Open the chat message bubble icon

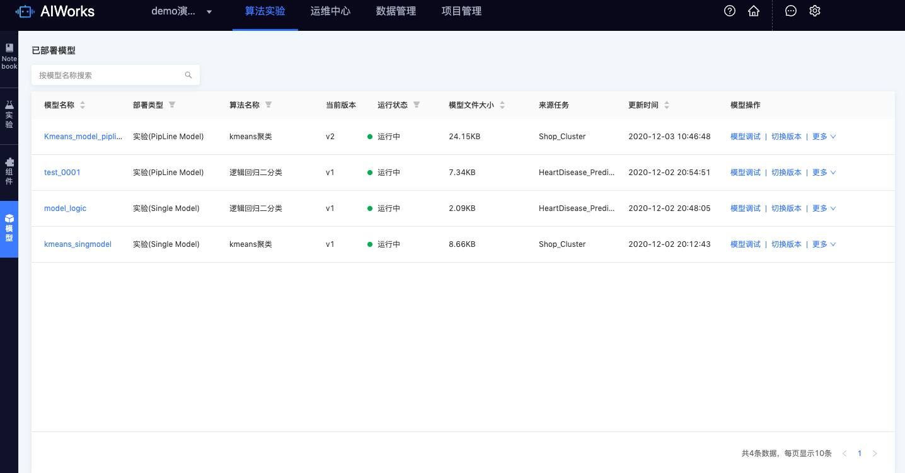791,11
